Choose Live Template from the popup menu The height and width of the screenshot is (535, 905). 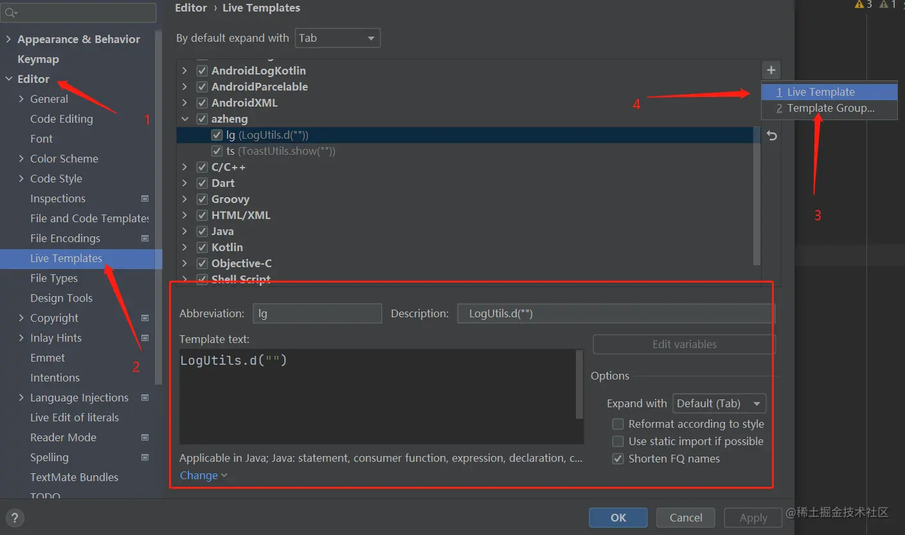point(829,92)
